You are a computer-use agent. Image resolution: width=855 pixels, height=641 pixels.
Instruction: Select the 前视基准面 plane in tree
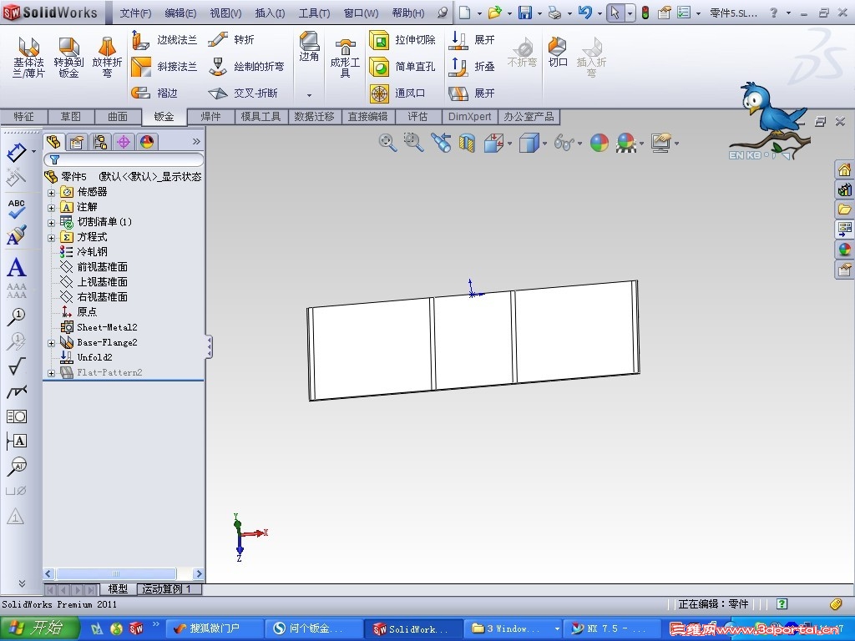tap(103, 267)
